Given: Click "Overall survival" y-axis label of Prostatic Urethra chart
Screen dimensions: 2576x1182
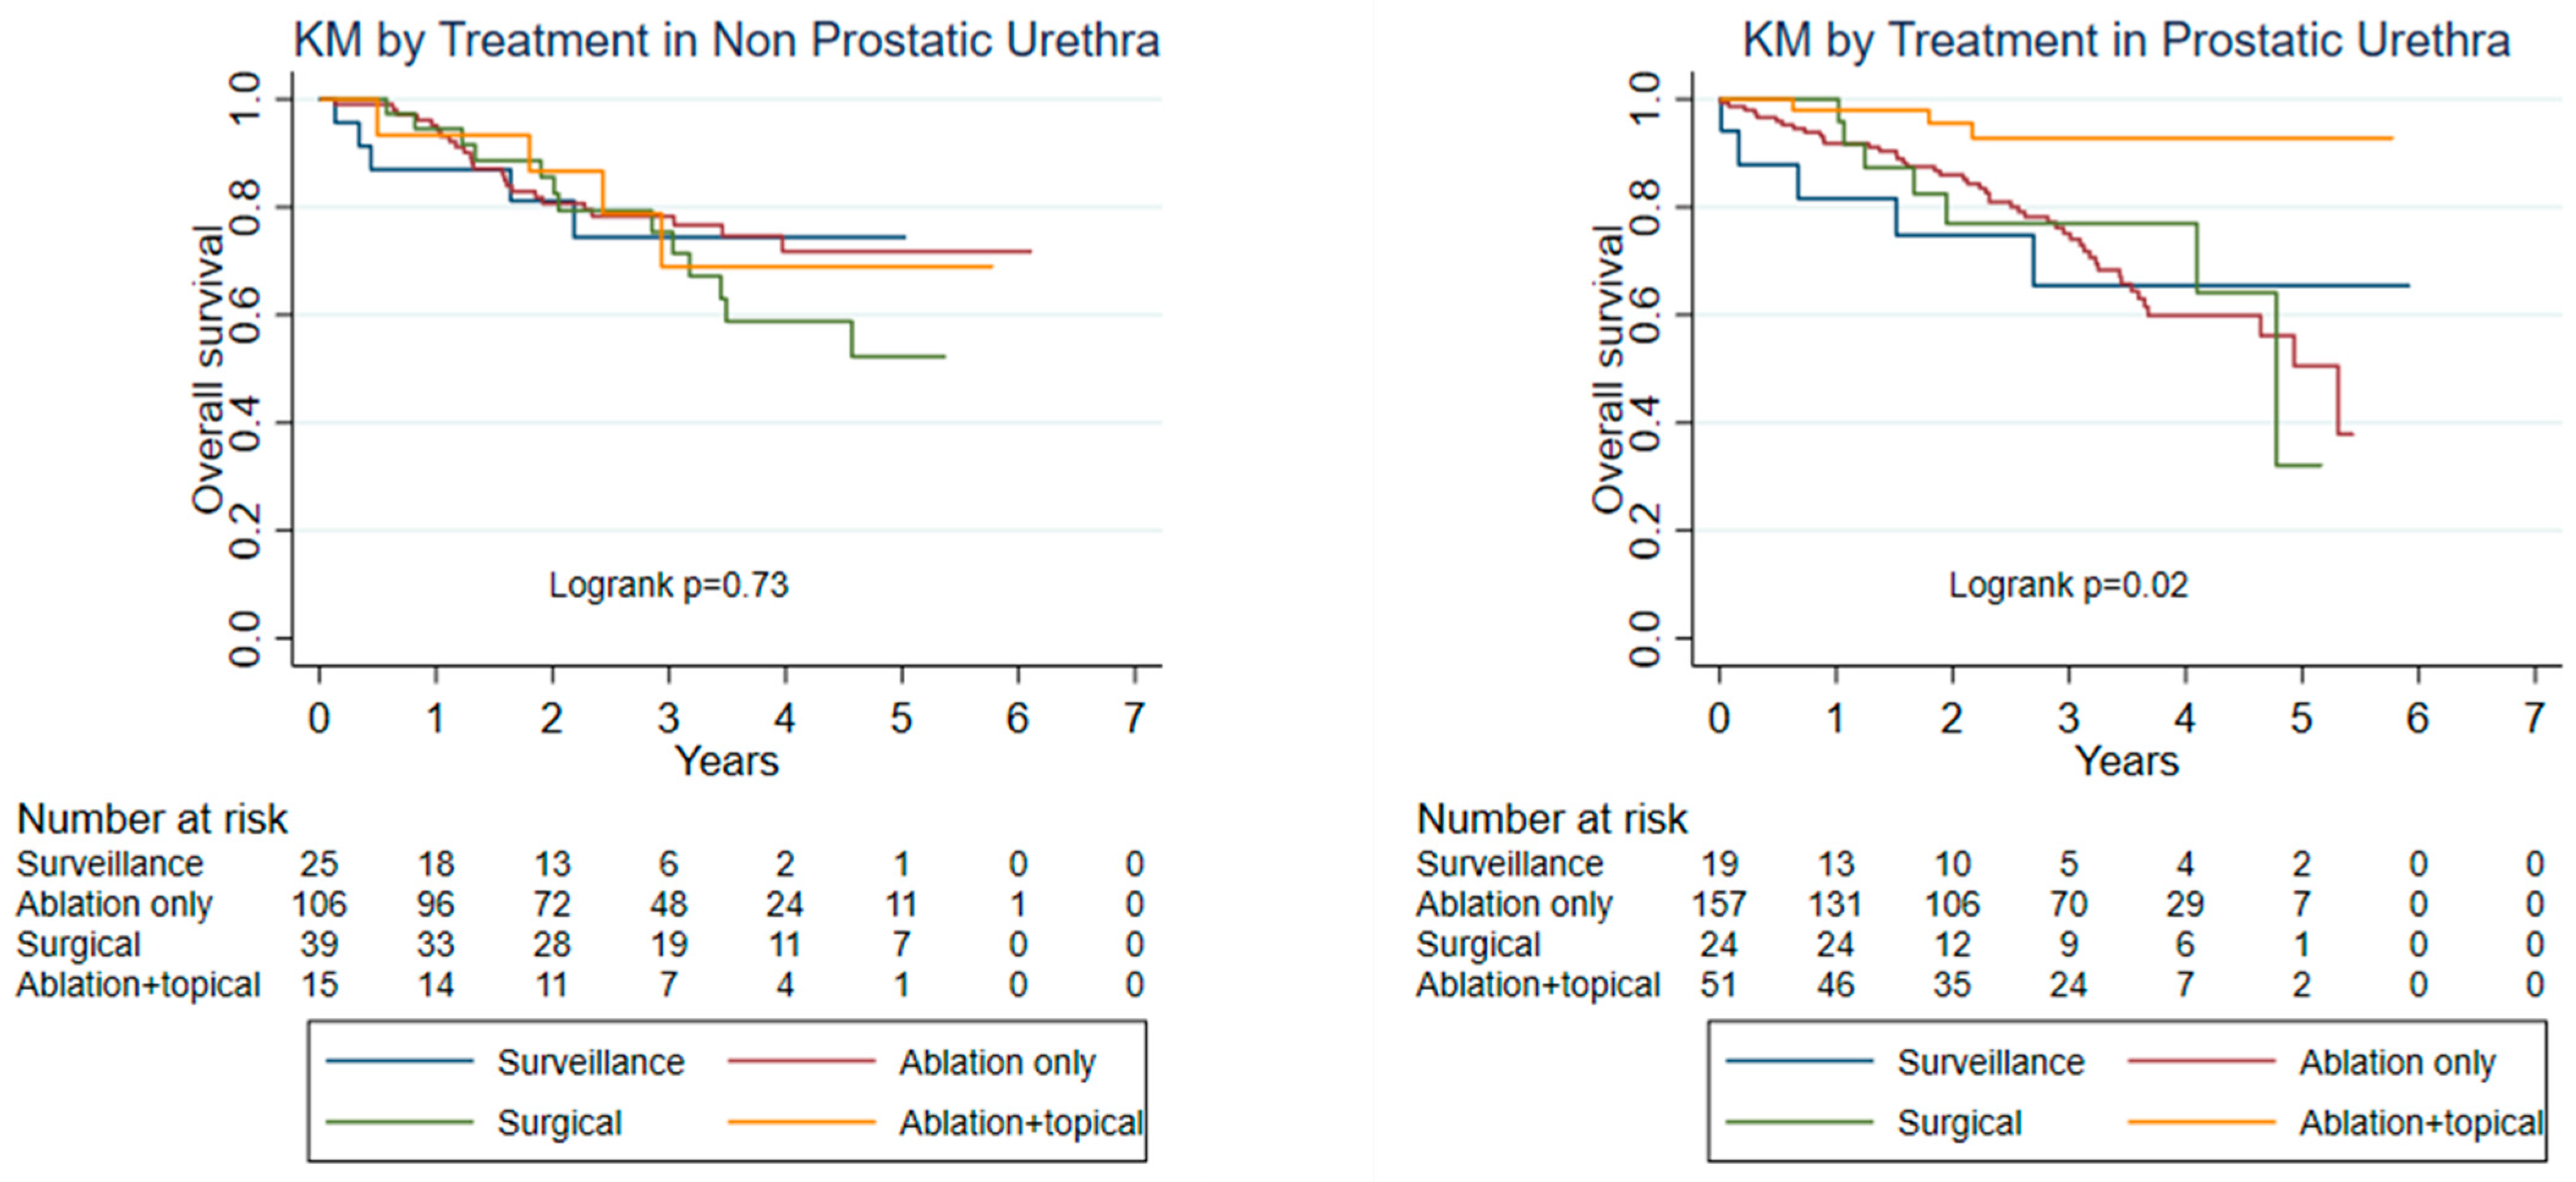Looking at the screenshot, I should (1609, 370).
